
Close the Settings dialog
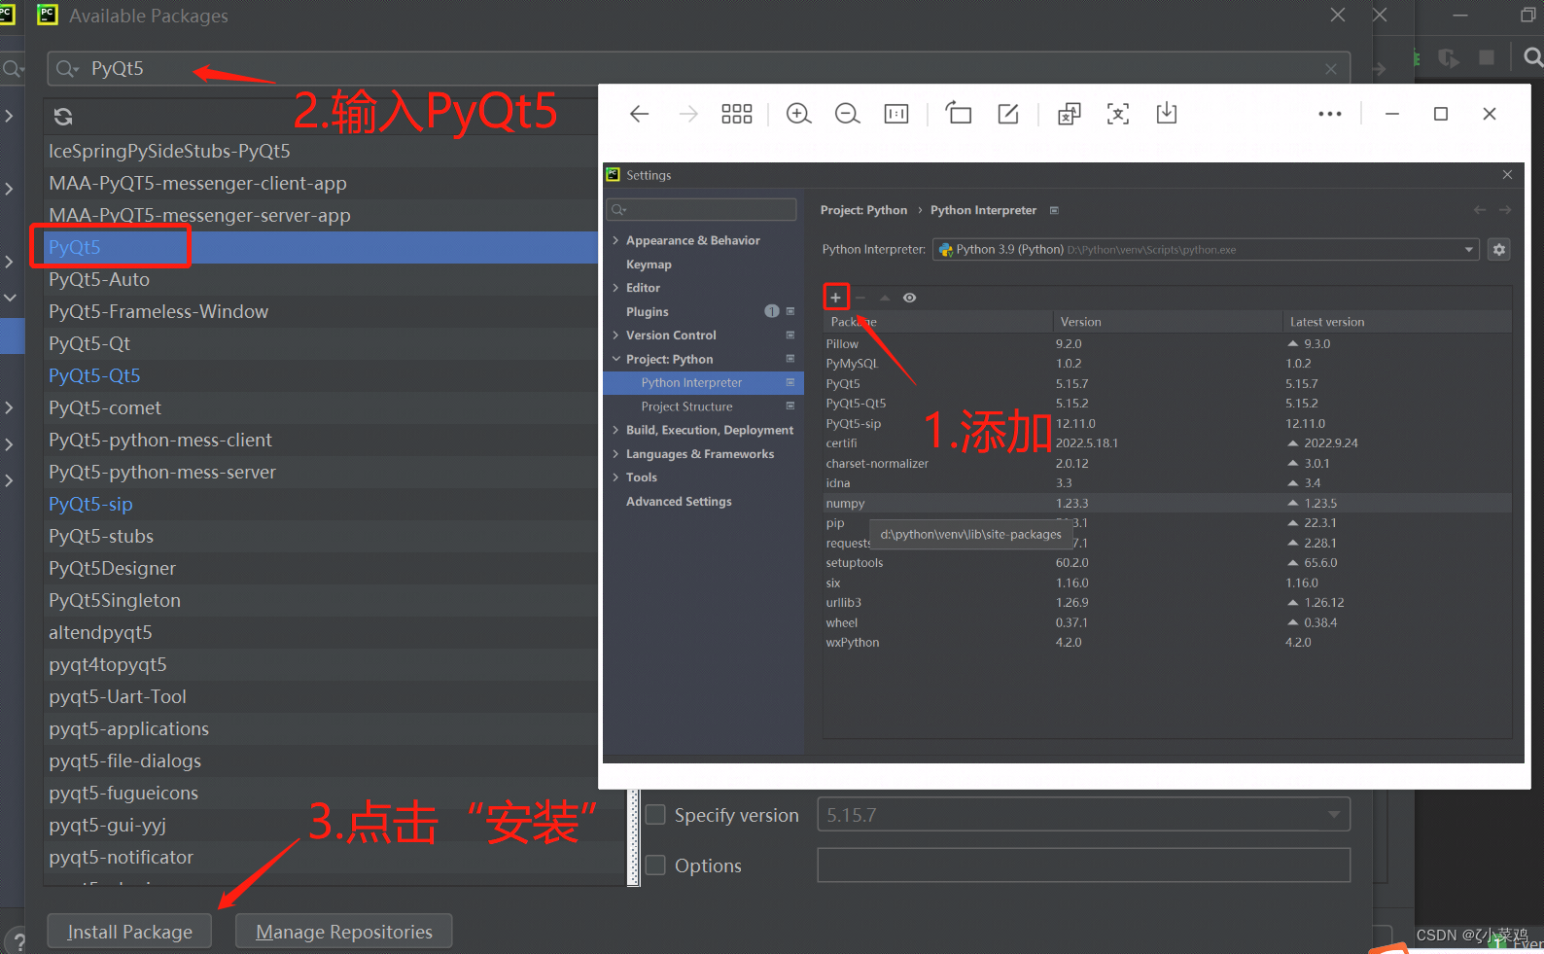(1507, 175)
